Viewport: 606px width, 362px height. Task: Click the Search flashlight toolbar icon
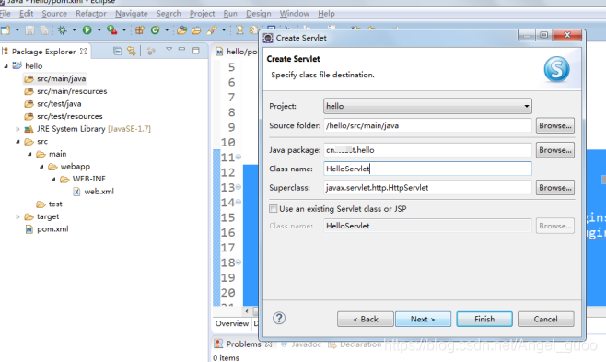click(212, 29)
